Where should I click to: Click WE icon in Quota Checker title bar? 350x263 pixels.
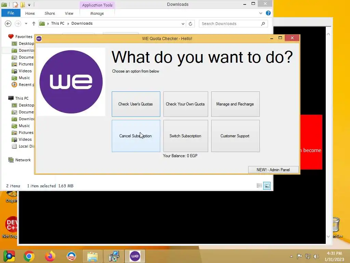pyautogui.click(x=39, y=38)
